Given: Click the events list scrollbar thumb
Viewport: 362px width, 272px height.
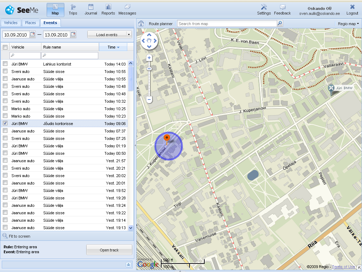Looking at the screenshot, I should [x=131, y=79].
